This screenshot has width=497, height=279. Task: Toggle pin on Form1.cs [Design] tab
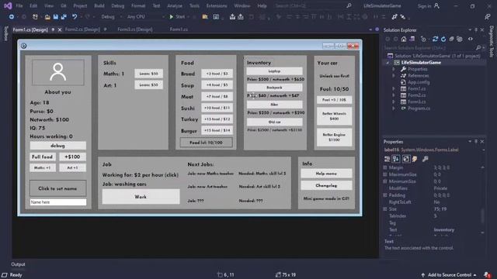click(x=53, y=29)
